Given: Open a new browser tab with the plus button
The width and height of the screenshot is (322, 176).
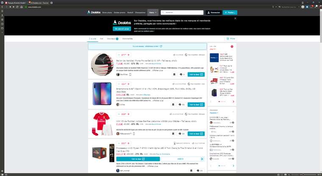Looking at the screenshot, I should tap(52, 3).
